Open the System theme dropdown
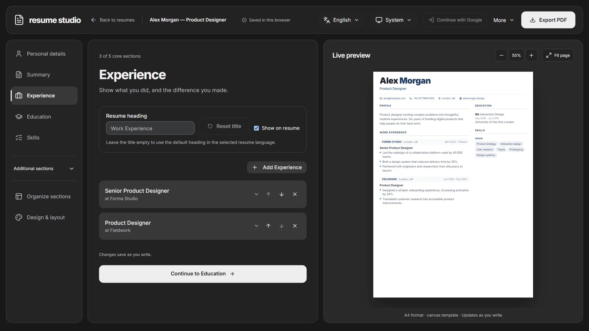The height and width of the screenshot is (331, 589). [x=393, y=20]
